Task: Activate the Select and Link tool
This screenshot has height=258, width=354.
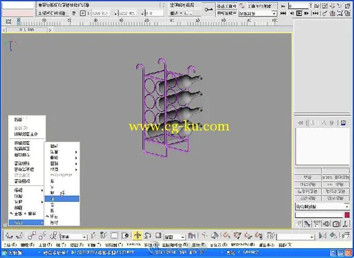Action: pos(32,236)
